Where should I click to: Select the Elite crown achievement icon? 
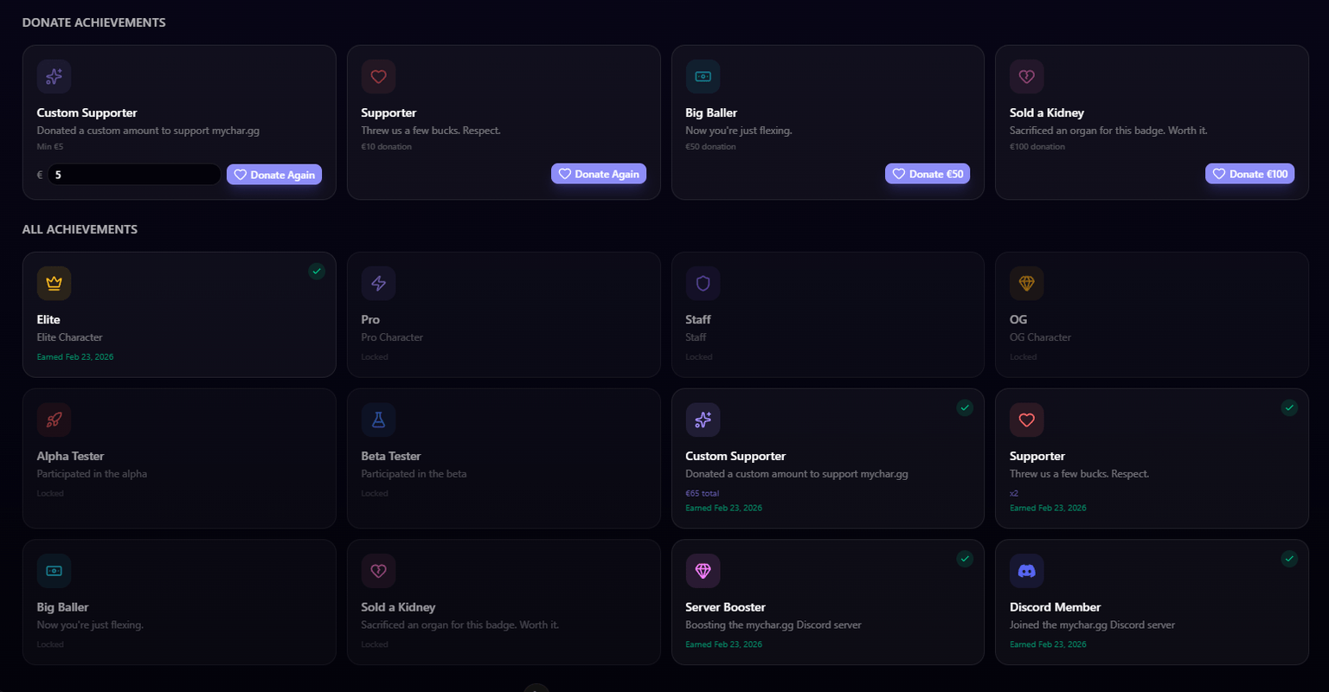pos(54,283)
